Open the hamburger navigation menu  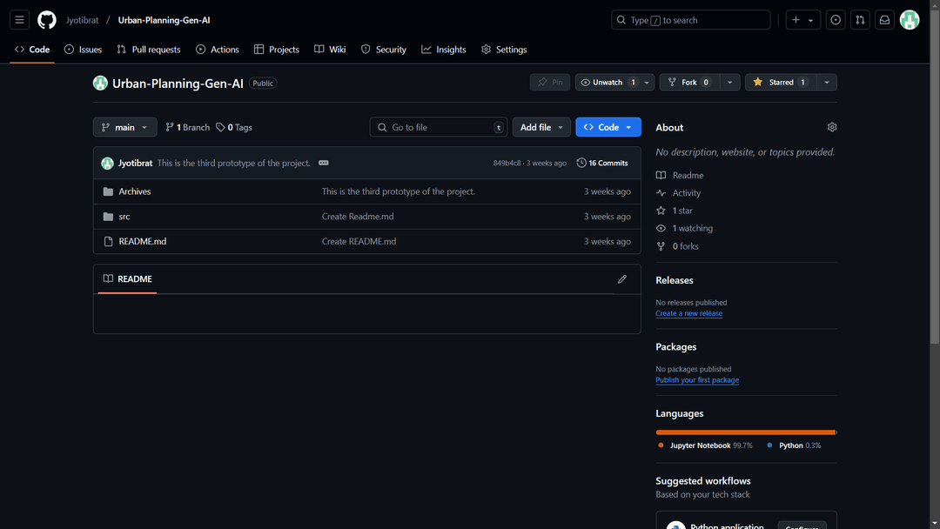click(x=19, y=20)
